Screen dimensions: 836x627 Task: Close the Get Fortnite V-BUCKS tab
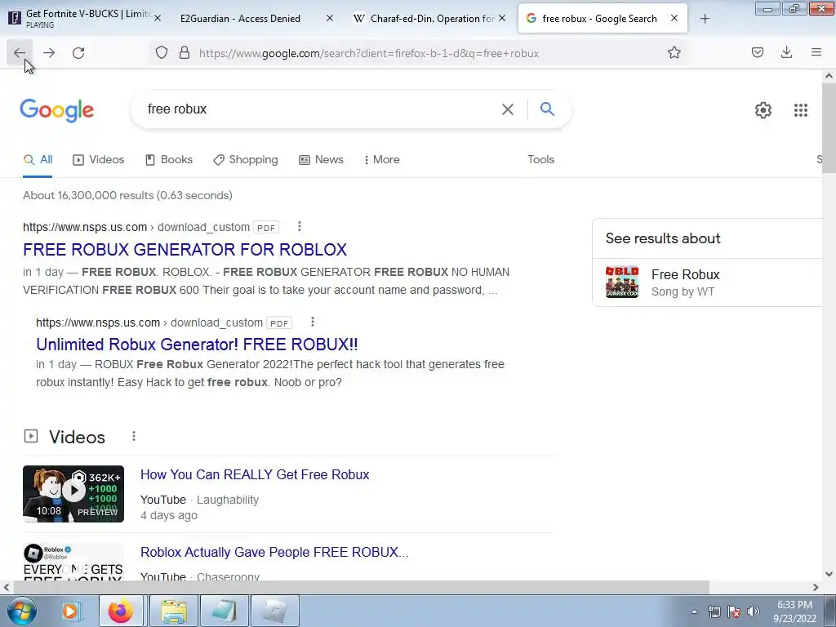coord(158,18)
